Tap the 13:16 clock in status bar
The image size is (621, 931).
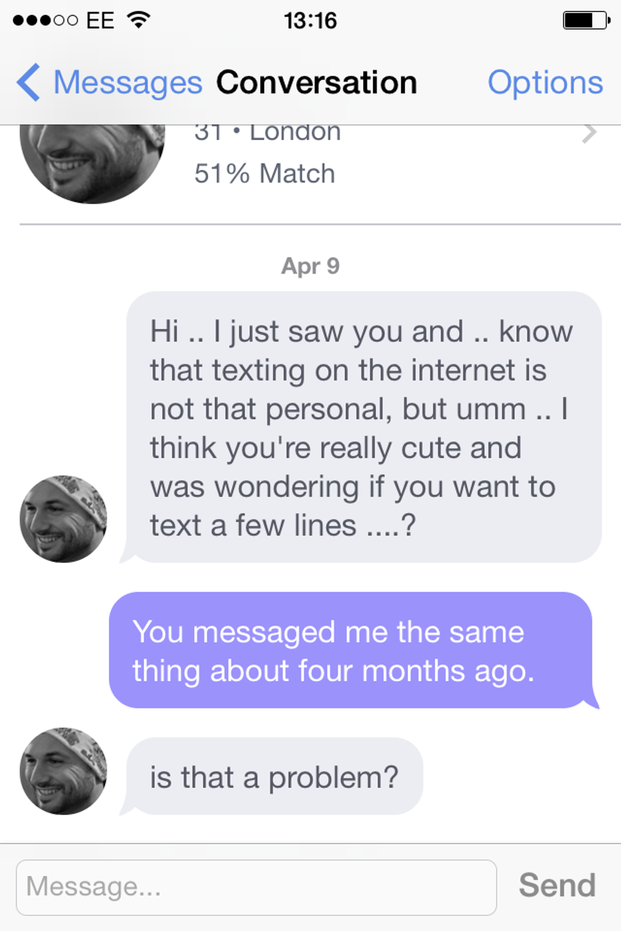click(310, 20)
